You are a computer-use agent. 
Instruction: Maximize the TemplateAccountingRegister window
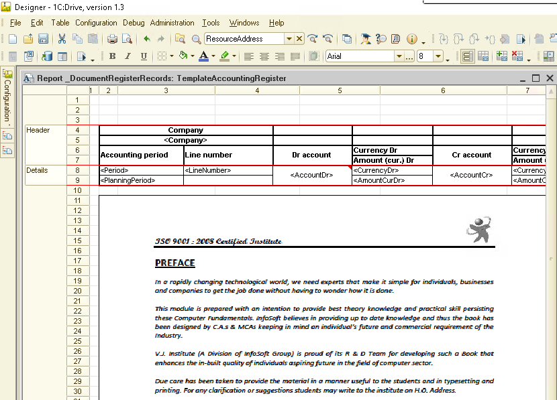click(536, 78)
